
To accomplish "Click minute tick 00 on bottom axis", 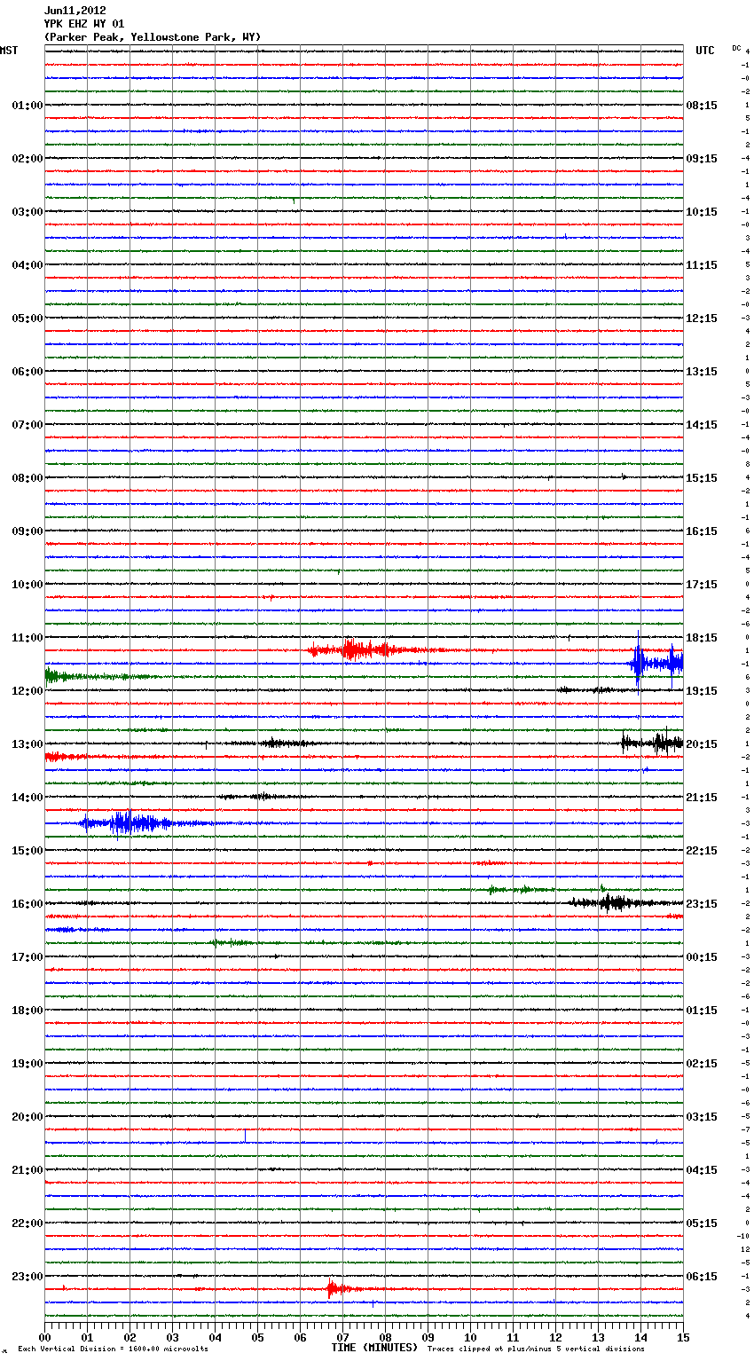I will tap(45, 1337).
